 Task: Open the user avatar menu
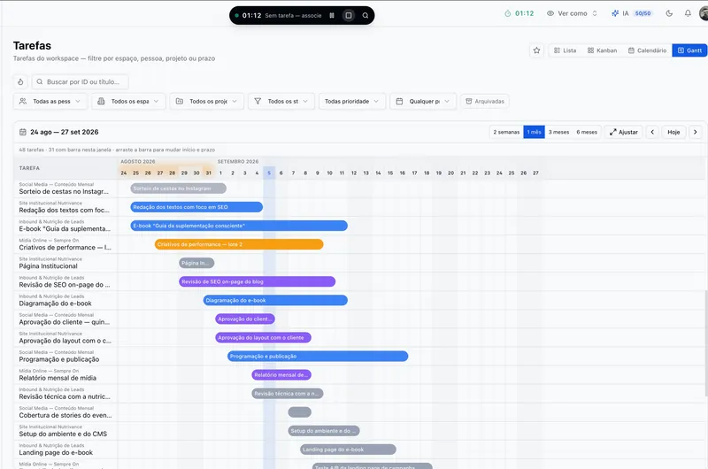704,13
